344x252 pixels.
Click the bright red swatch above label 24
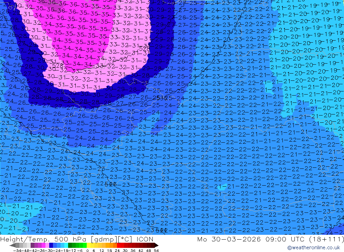coord(119,245)
